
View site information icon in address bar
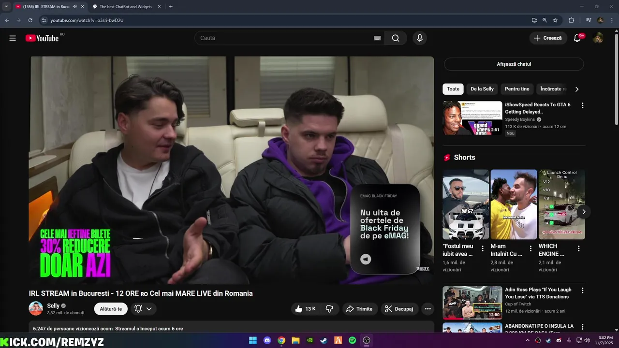coord(44,20)
